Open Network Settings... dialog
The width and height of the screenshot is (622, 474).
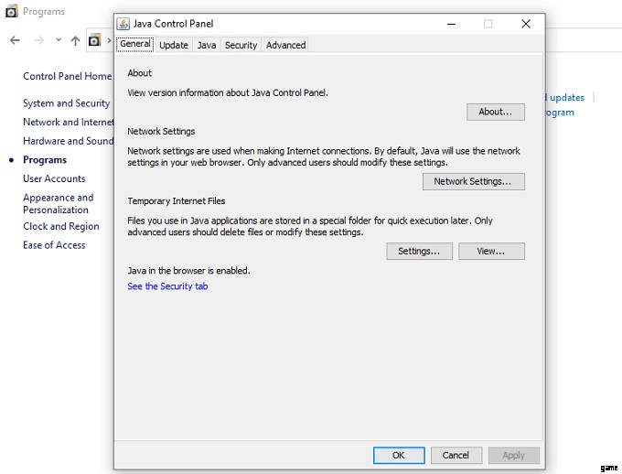click(x=473, y=181)
